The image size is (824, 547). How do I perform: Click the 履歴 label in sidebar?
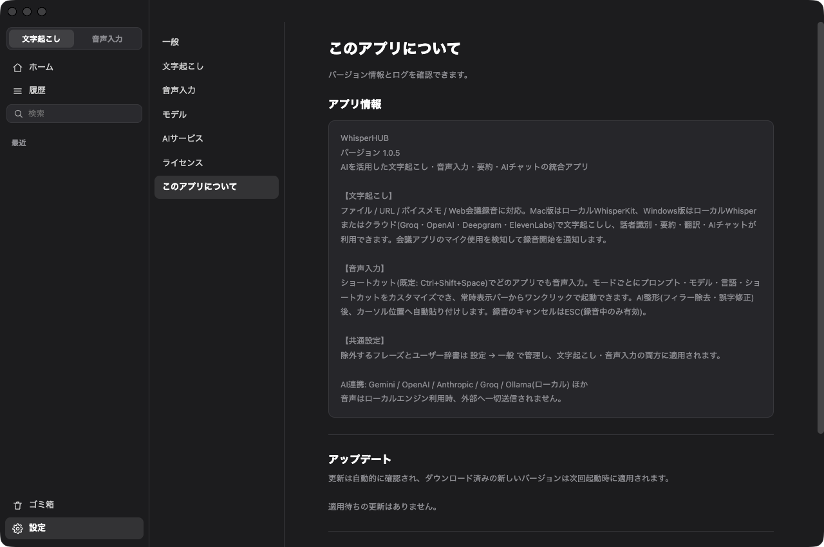[x=37, y=91]
